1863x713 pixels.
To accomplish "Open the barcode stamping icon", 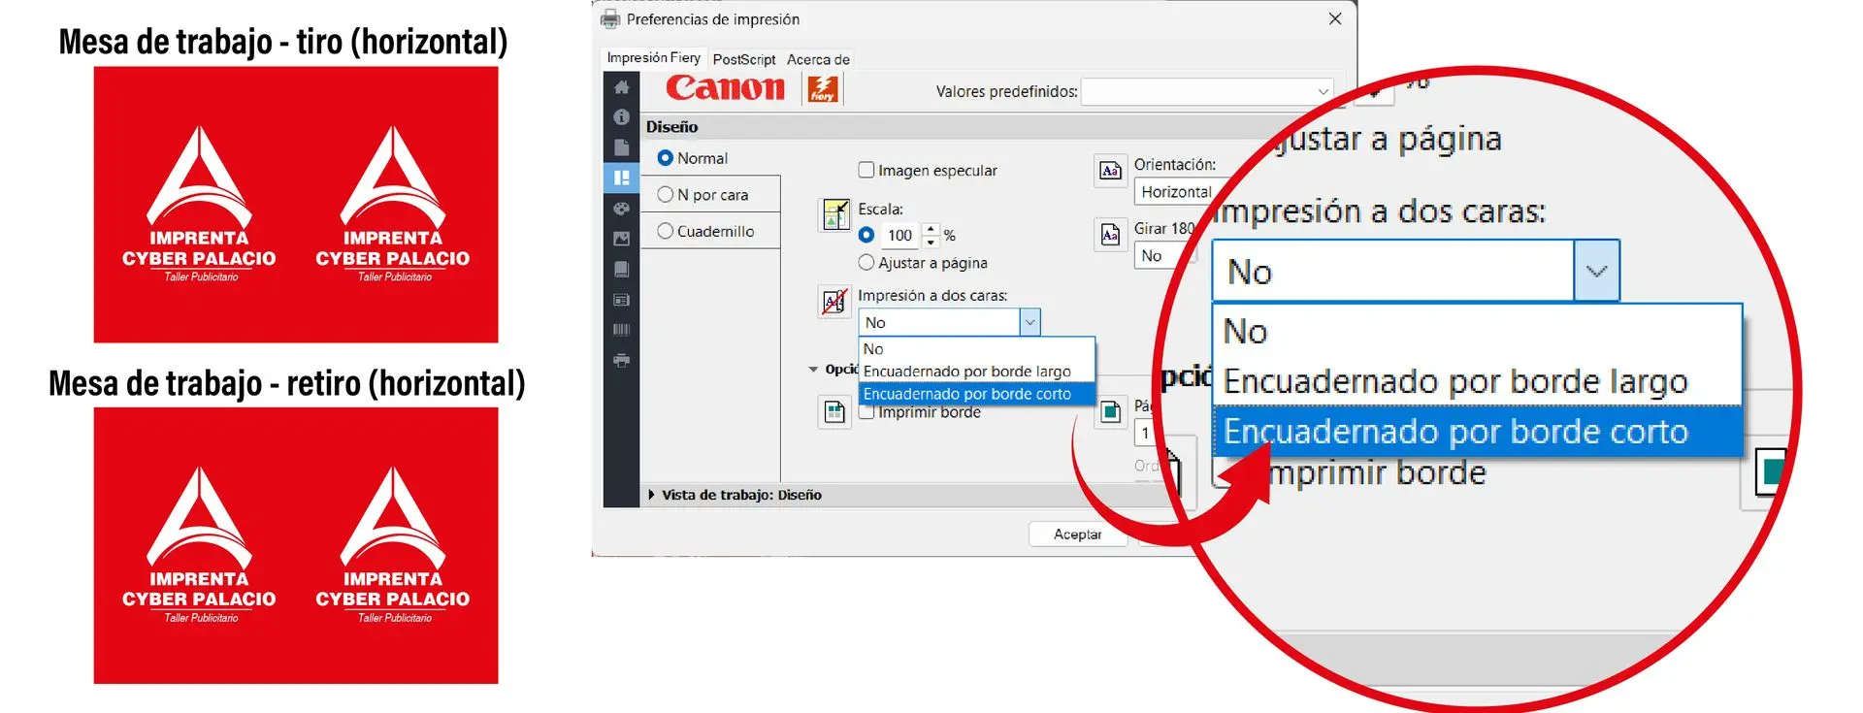I will click(x=622, y=330).
